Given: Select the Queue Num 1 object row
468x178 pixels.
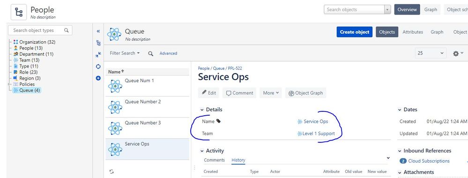Looking at the screenshot, I should point(147,86).
